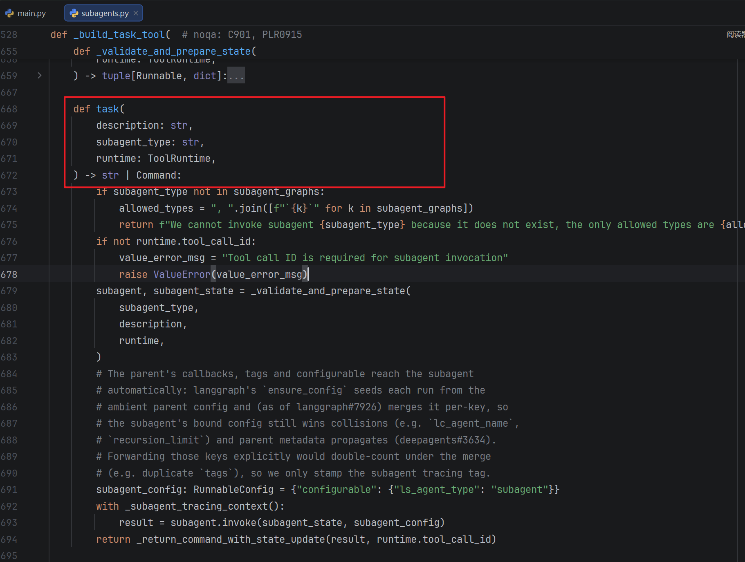Expand the folded block chevron at line 659
Viewport: 745px width, 562px height.
point(40,76)
